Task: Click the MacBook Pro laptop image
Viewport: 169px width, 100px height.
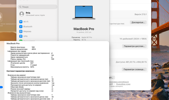Action: pos(84,13)
